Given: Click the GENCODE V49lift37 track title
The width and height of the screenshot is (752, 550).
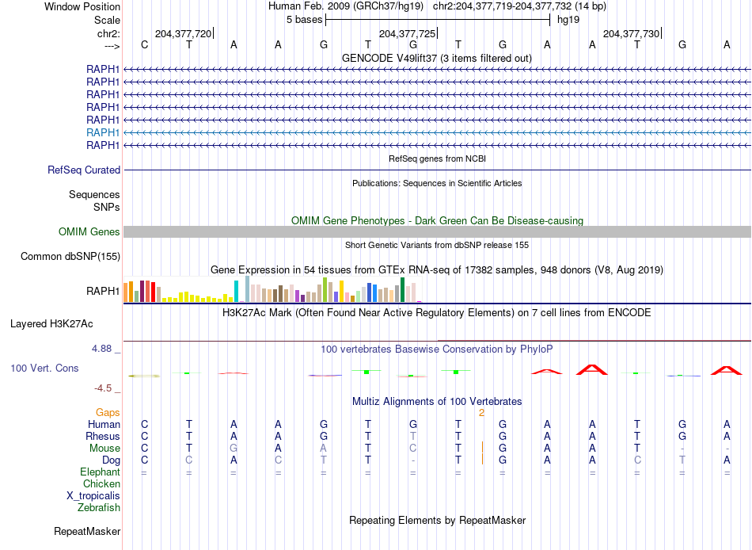Looking at the screenshot, I should click(437, 58).
